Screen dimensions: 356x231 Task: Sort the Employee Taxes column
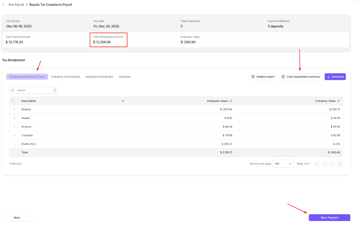(231, 101)
